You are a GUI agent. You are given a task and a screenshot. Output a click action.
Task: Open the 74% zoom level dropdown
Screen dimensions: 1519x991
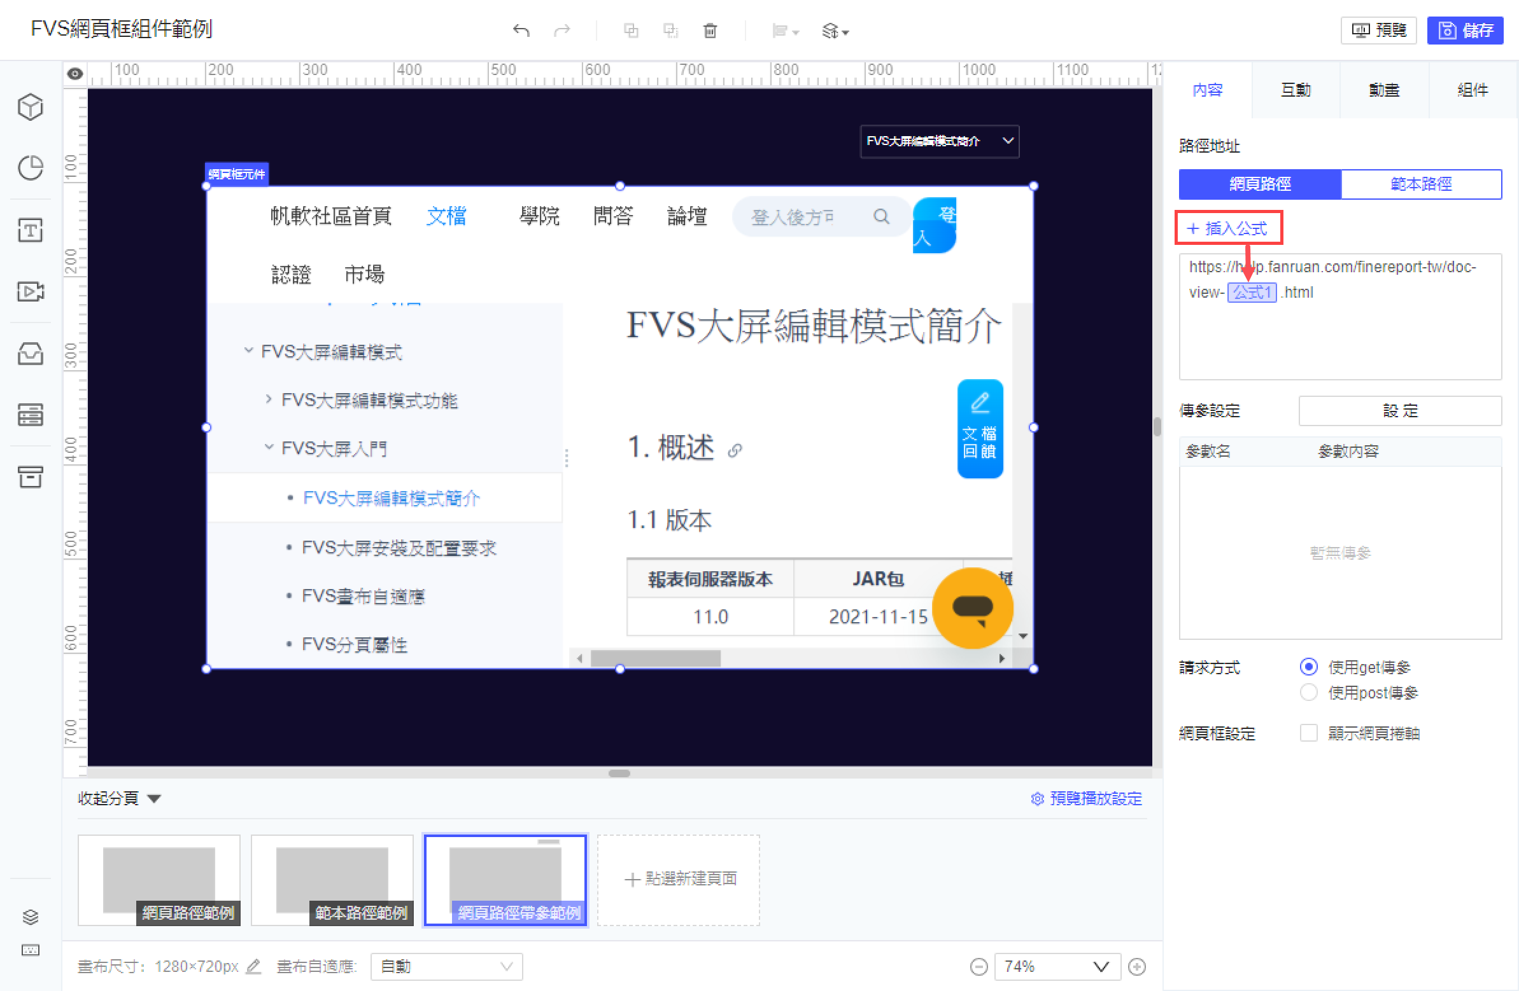click(x=1056, y=967)
